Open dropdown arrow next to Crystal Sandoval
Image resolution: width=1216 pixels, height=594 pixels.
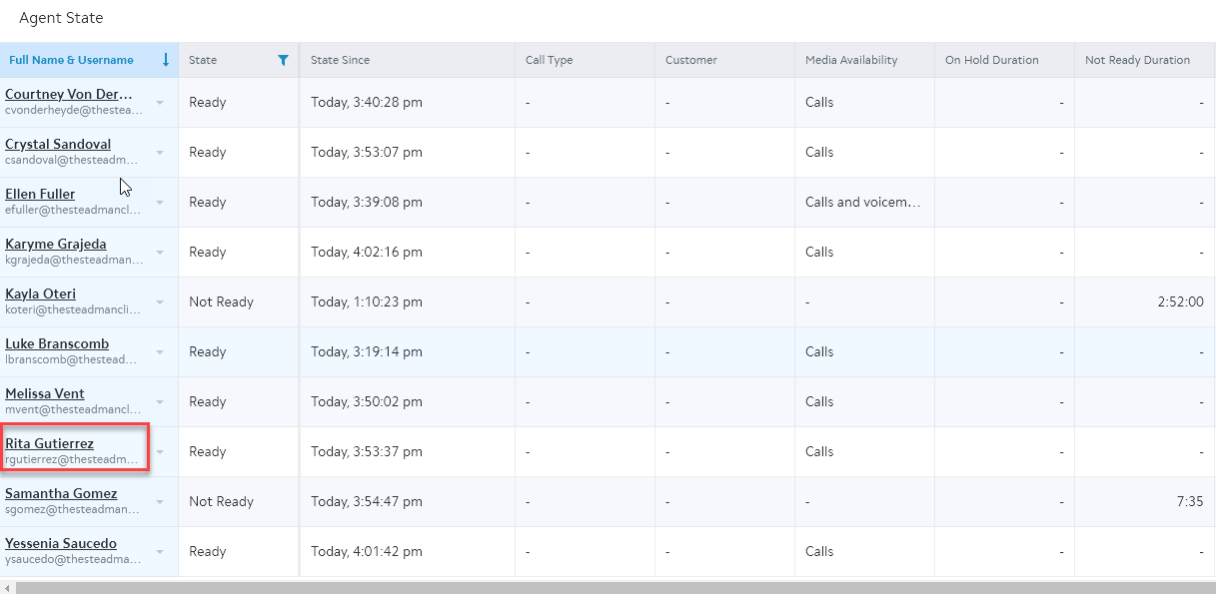coord(160,152)
